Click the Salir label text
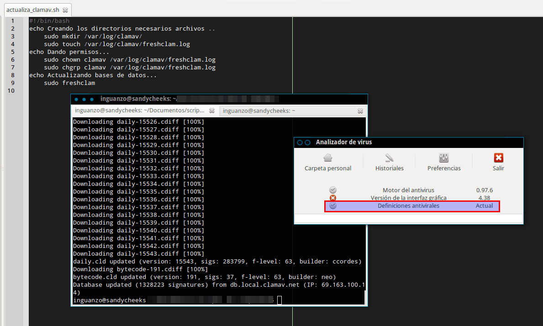Screen dimensions: 543x326 coord(498,168)
